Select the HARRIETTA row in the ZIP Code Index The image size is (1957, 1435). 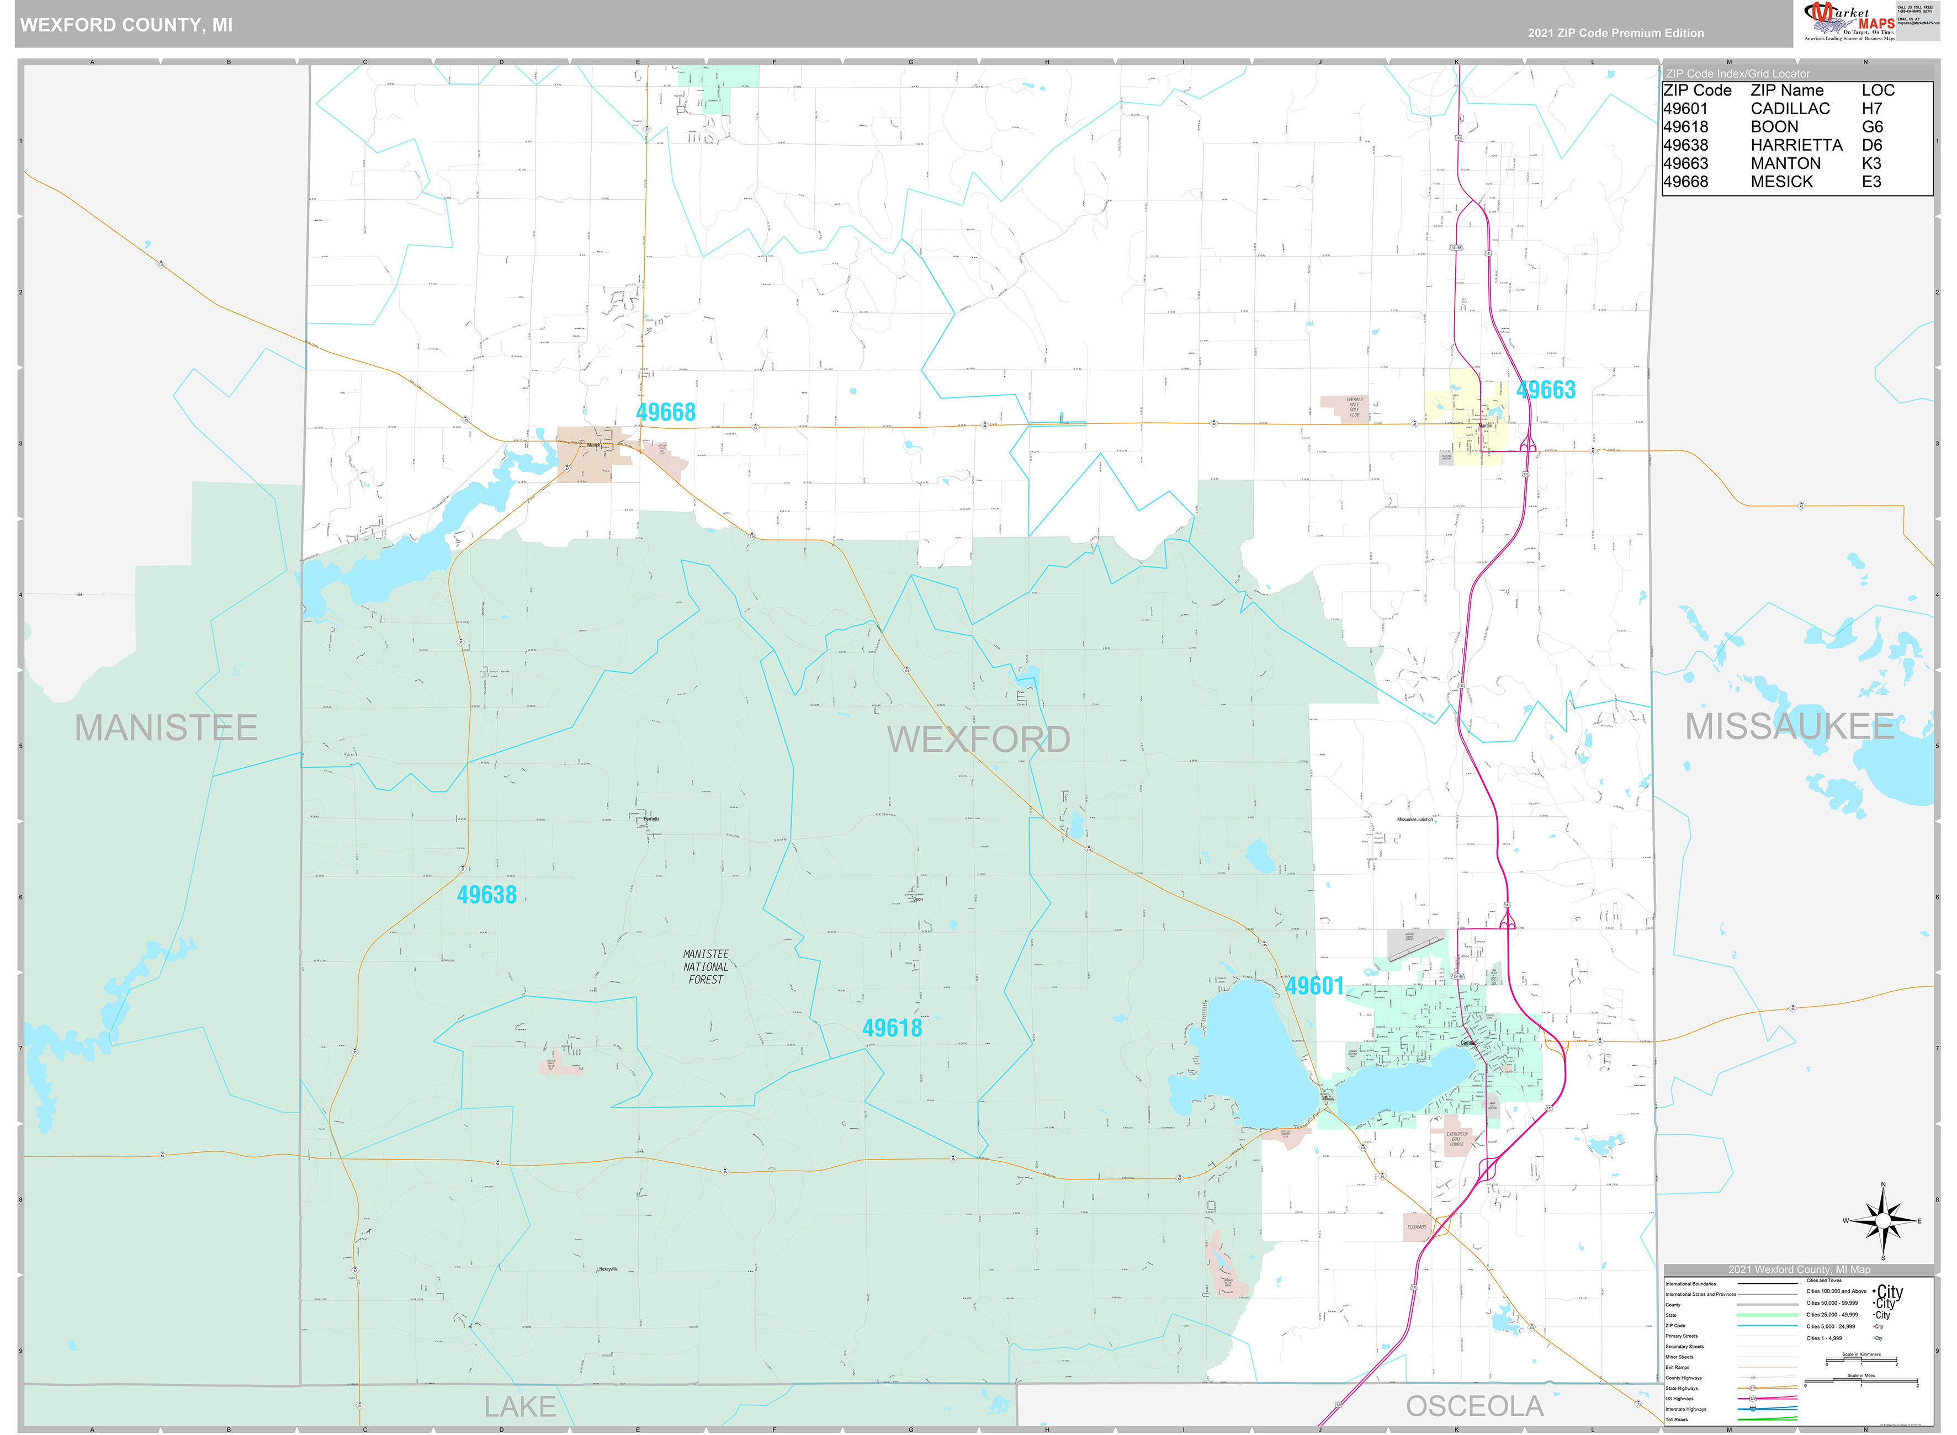[x=1796, y=146]
